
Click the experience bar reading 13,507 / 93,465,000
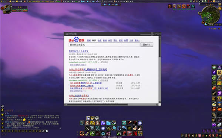tap(111, 137)
